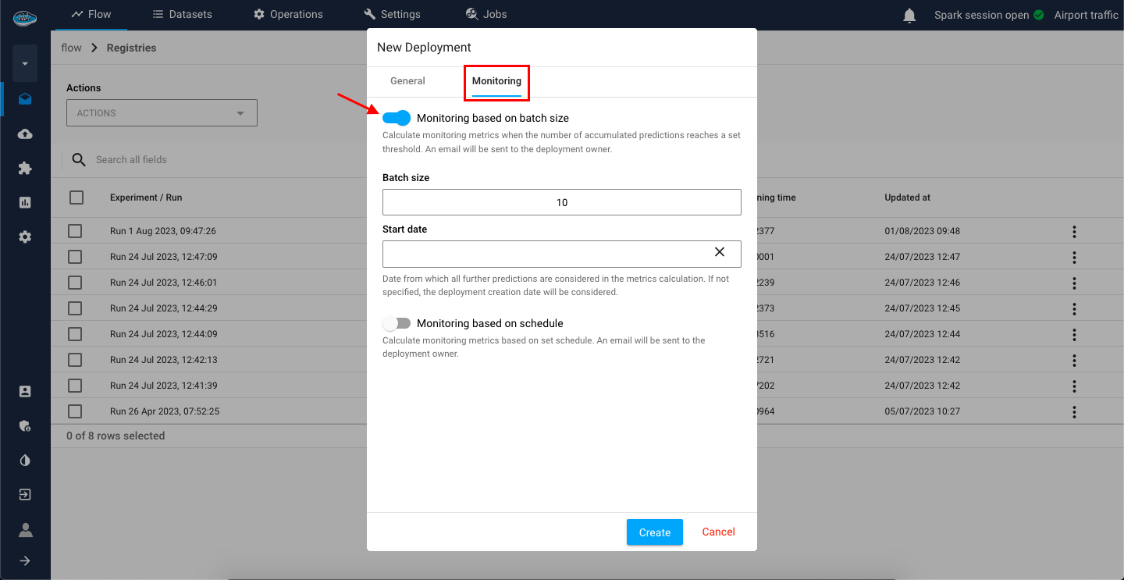The height and width of the screenshot is (580, 1124).
Task: Open three-dot menu for Run 1 Aug 2023
Action: coord(1074,232)
